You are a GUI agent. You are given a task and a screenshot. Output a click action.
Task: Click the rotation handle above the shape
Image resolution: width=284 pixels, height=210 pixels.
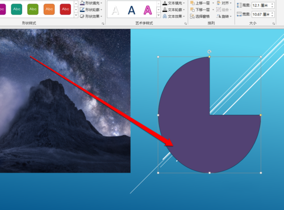point(209,52)
